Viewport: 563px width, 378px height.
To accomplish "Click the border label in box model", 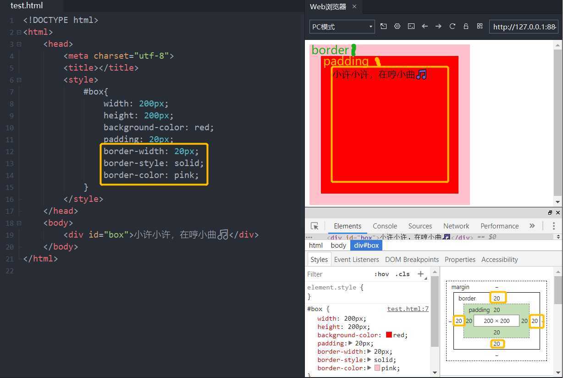I will coord(467,298).
